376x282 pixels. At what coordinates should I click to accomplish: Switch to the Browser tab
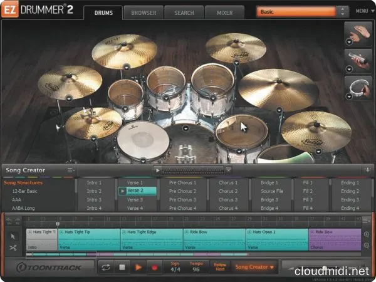[x=143, y=13]
